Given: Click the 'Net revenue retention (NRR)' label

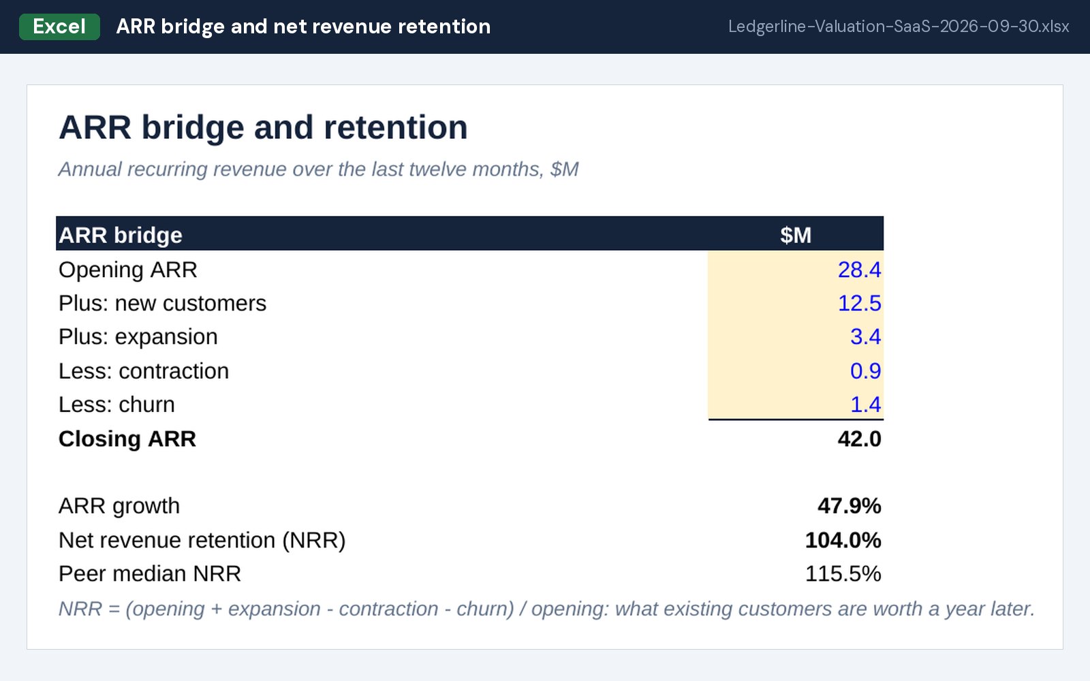Looking at the screenshot, I should (202, 540).
